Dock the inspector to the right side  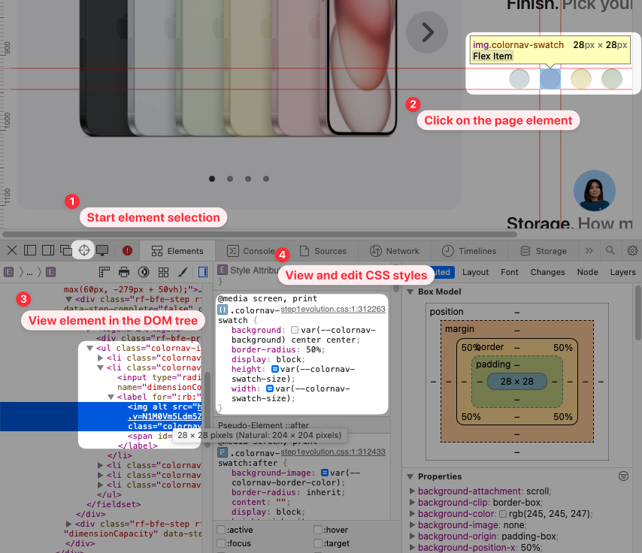click(x=48, y=250)
